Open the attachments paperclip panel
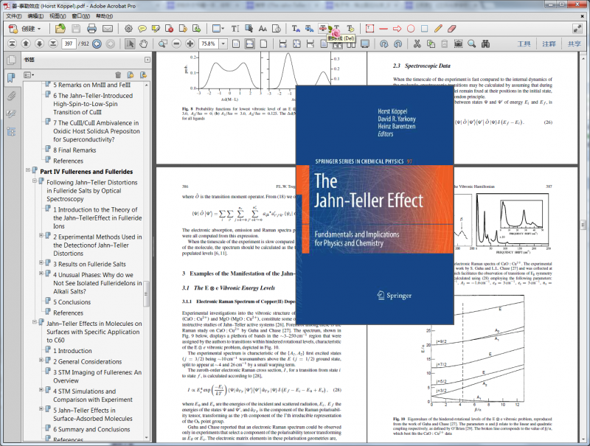Screen dimensions: 590x446 [11, 96]
